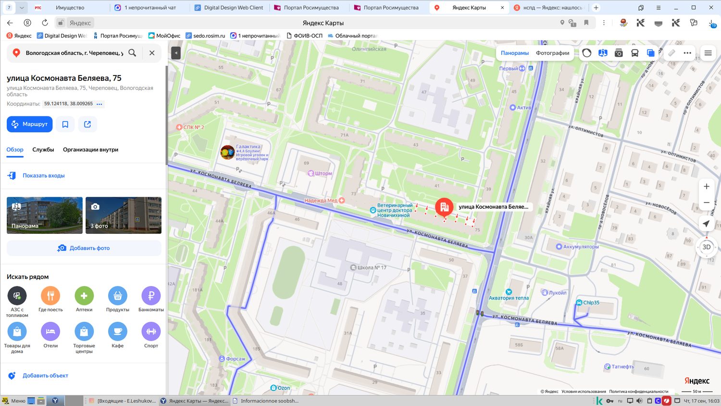Click the Показать входы link
The image size is (721, 406).
tap(44, 176)
